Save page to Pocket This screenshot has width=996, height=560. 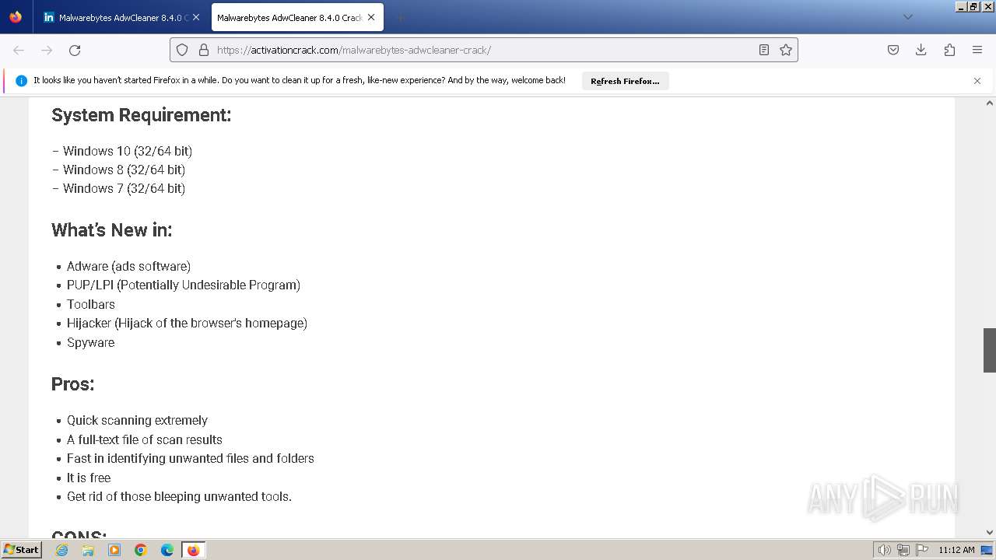tap(893, 50)
